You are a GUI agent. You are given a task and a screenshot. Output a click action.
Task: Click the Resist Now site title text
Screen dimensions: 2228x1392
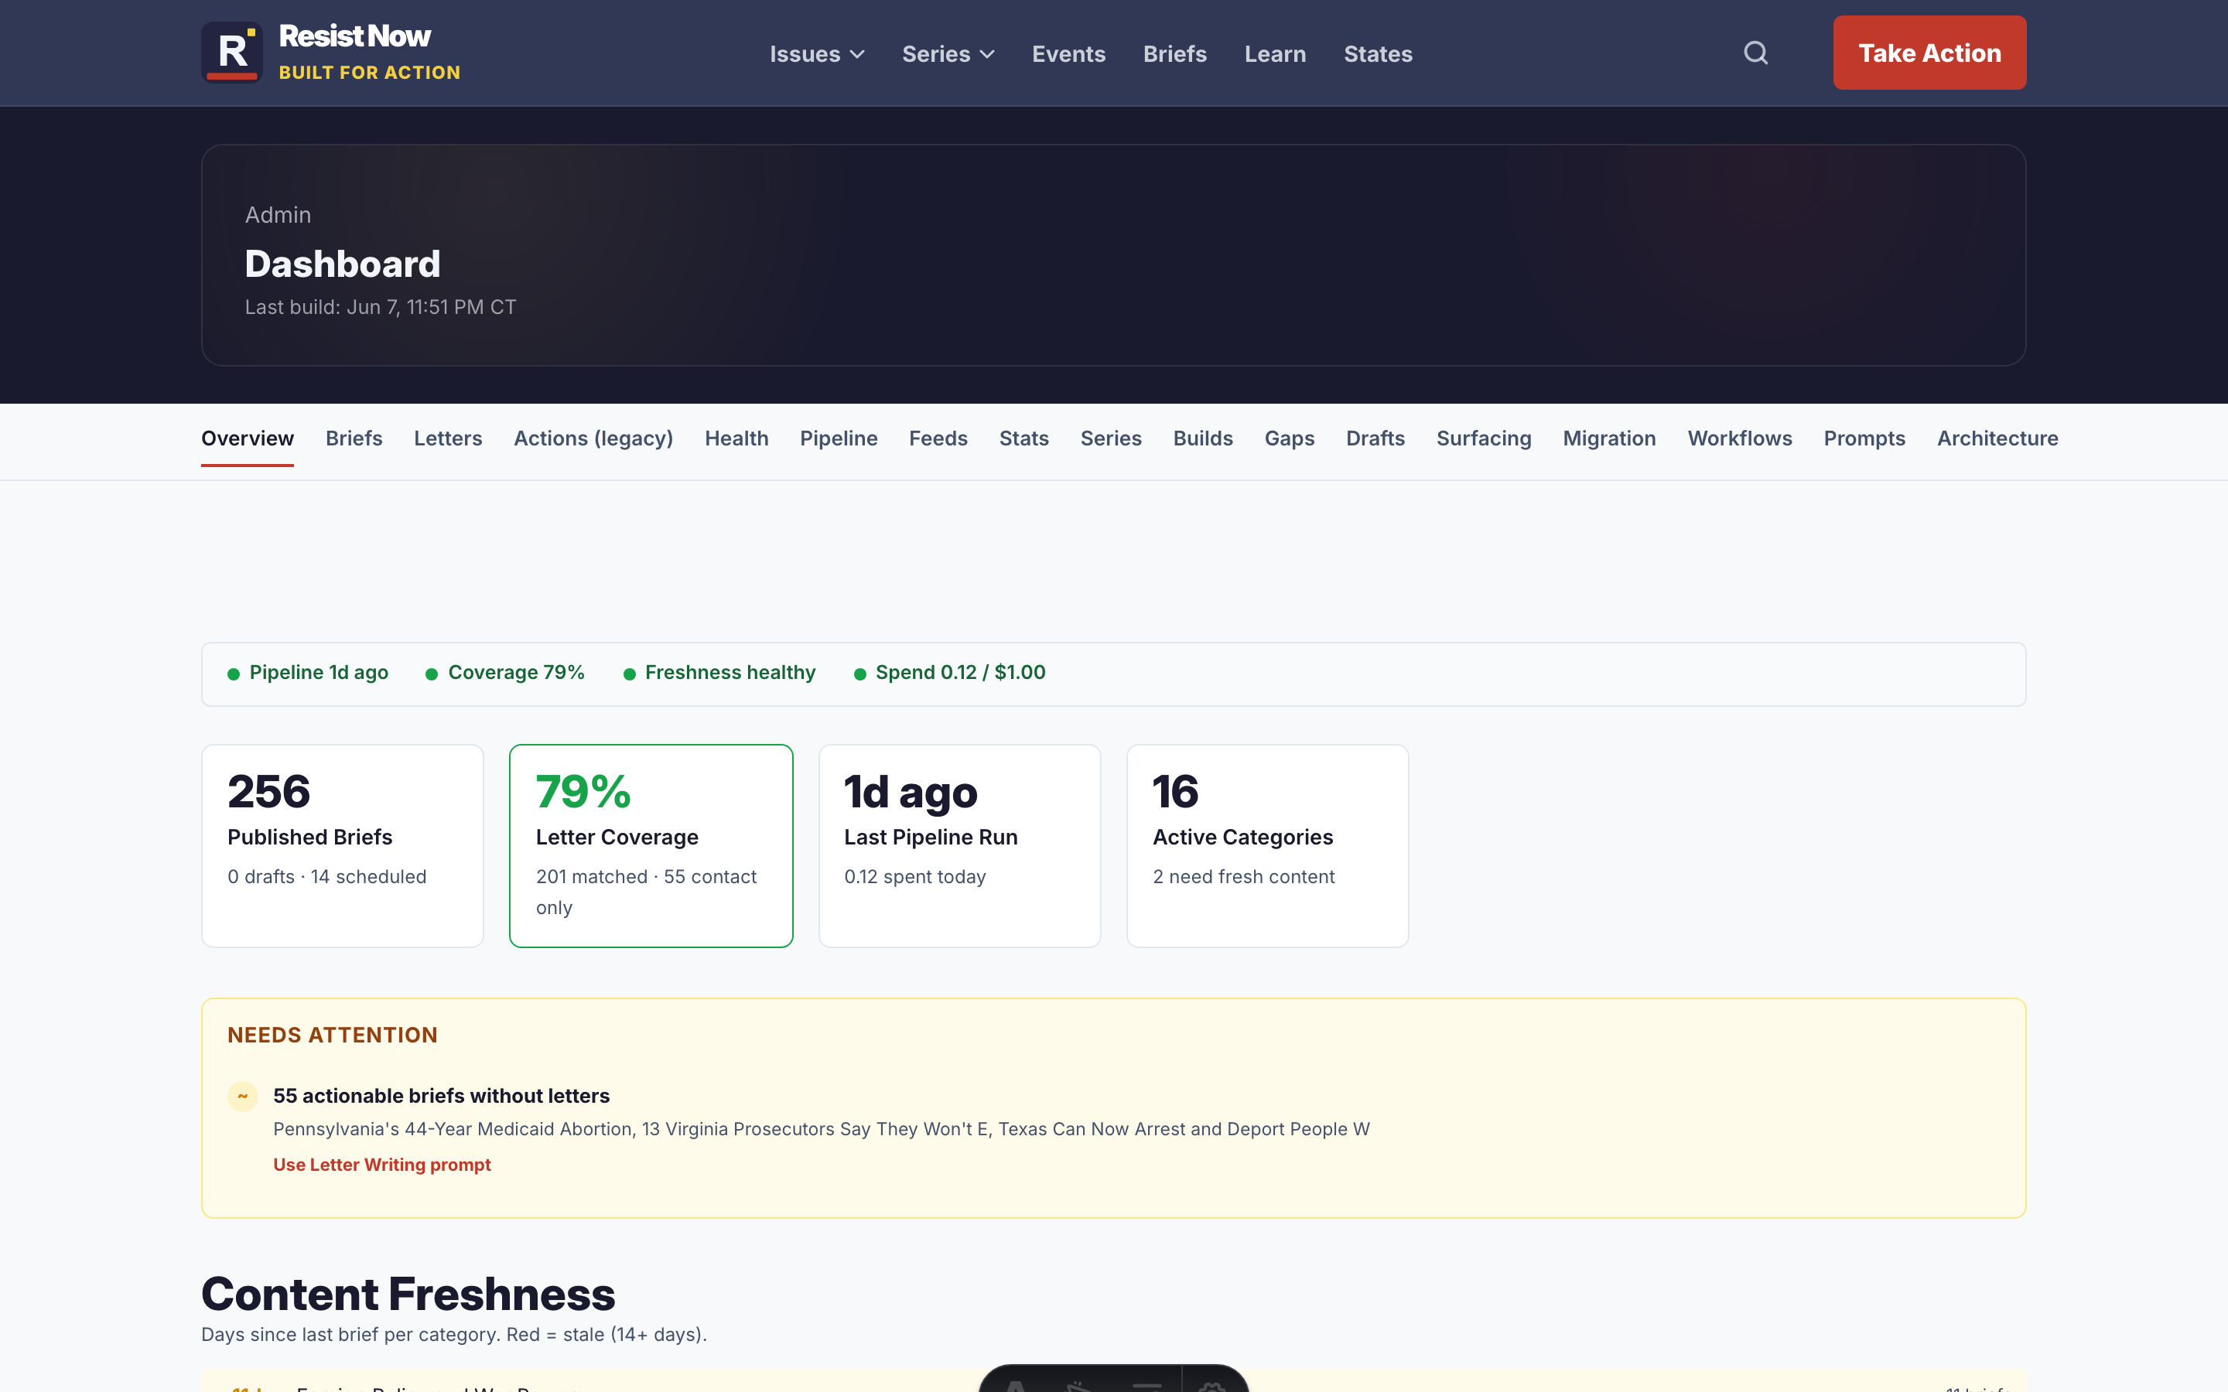(354, 36)
